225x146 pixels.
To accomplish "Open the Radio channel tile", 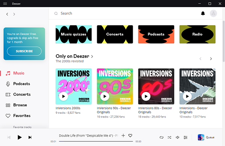I will pos(198,34).
